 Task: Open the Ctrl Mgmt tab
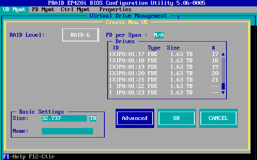pos(75,10)
